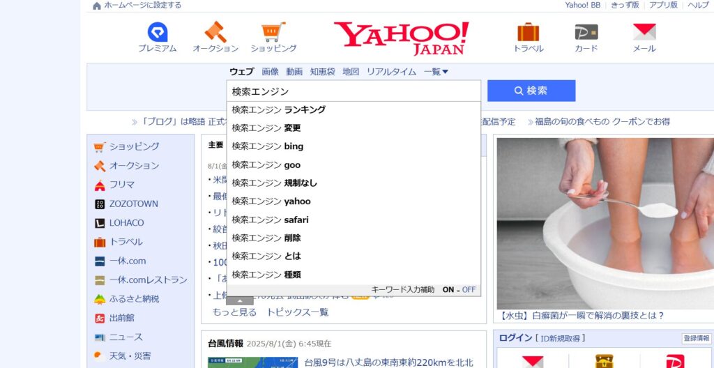714x368 pixels.
Task: Click sidebar オークション gavel icon
Action: (100, 167)
